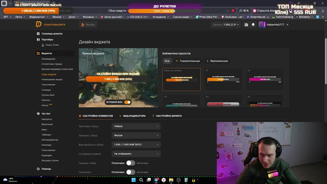Screen dimensions: 327x184
Task: Open Почта bookmark folder
Action: point(20,17)
